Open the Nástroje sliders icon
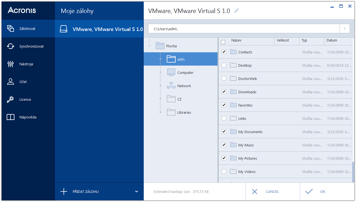Image resolution: width=356 pixels, height=202 pixels. [x=11, y=64]
